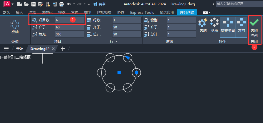Screen dimensions: 263x123
Task: Open the undo history dropdown arrow
Action: (74, 4)
